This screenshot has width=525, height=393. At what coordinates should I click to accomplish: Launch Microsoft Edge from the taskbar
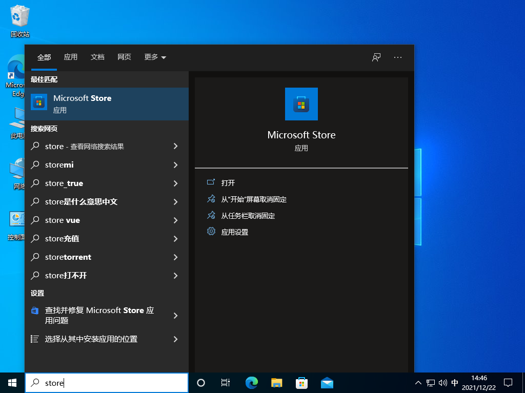pyautogui.click(x=251, y=383)
